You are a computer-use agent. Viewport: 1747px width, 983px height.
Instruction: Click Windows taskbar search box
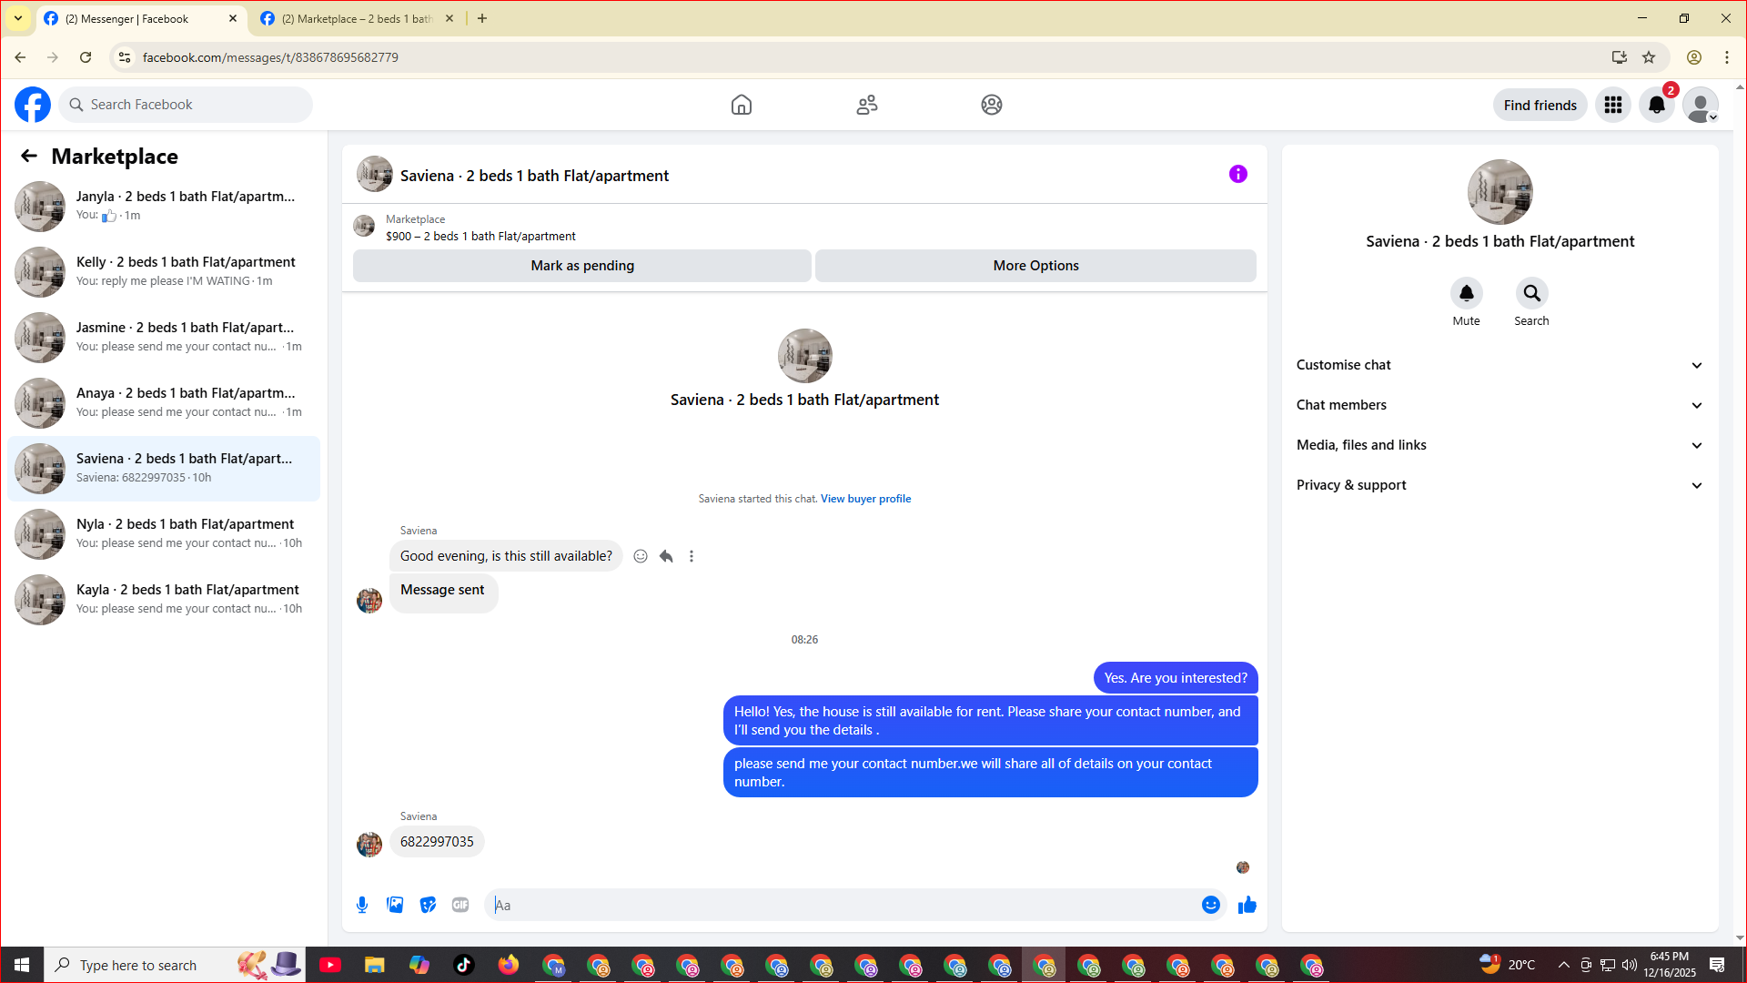click(x=175, y=965)
